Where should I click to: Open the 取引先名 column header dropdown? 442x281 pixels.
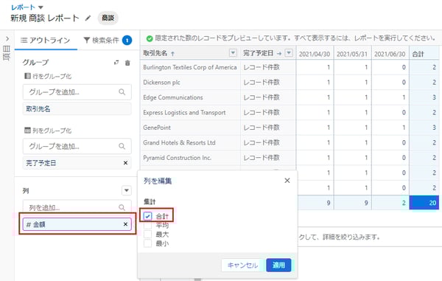coord(233,53)
